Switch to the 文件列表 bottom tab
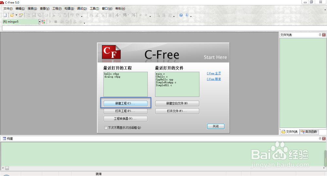This screenshot has height=176, width=327. pyautogui.click(x=290, y=132)
